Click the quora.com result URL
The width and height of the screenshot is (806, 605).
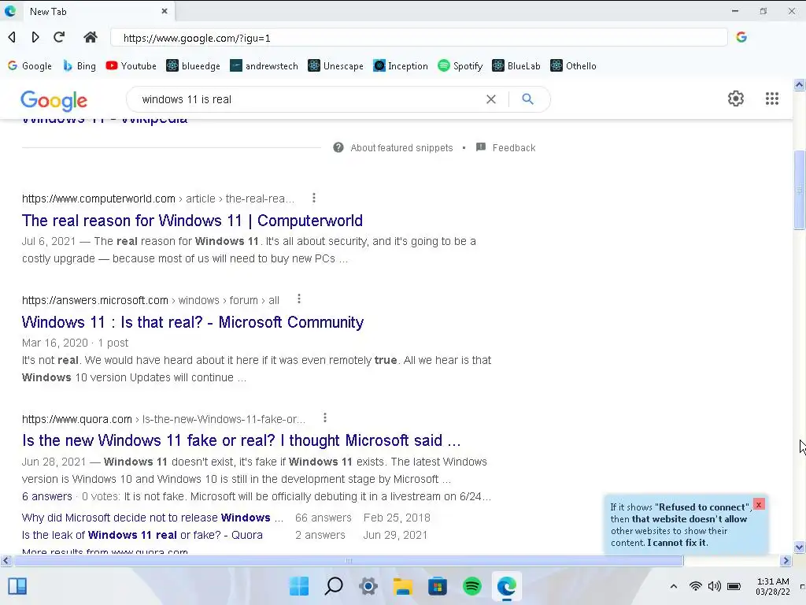point(164,419)
